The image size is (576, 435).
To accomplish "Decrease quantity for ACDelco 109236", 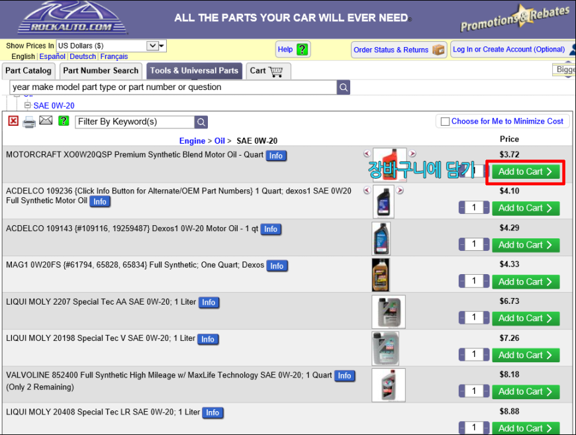I will pos(461,208).
